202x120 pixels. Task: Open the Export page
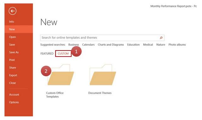[19, 75]
